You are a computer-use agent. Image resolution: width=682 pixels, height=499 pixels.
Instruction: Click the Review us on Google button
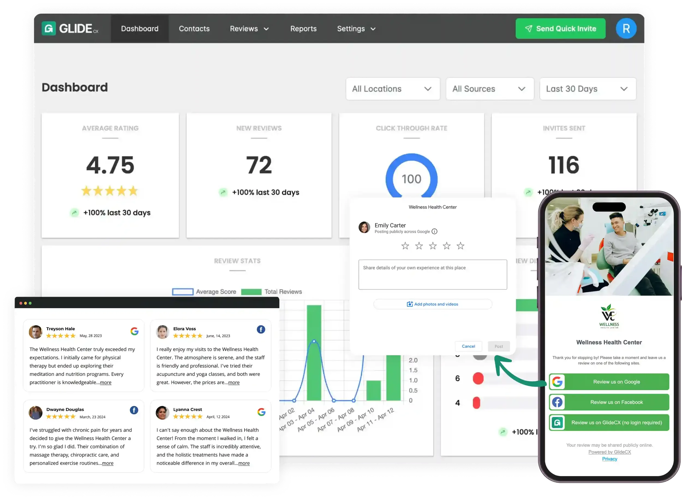tap(616, 381)
